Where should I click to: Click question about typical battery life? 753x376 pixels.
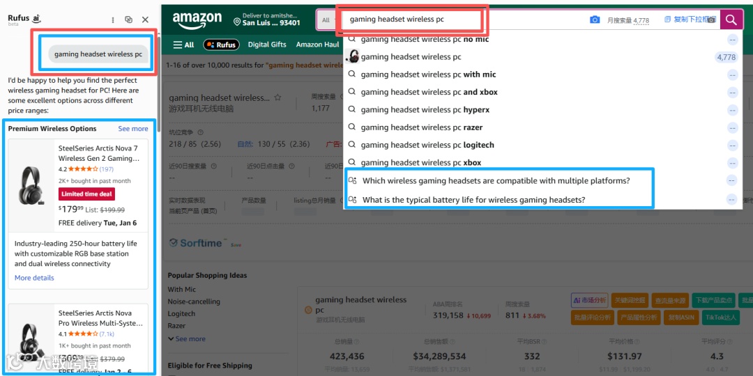pyautogui.click(x=473, y=200)
